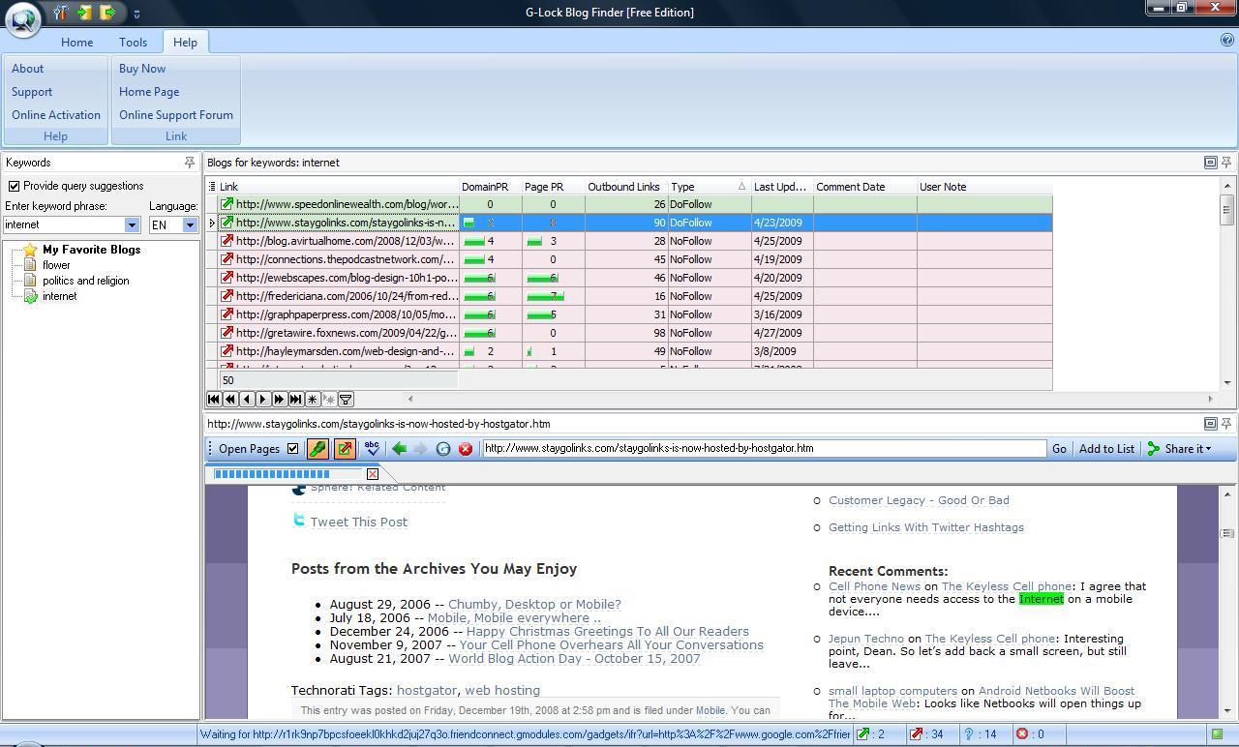Pin the Keywords panel
Viewport: 1239px width, 747px height.
190,163
